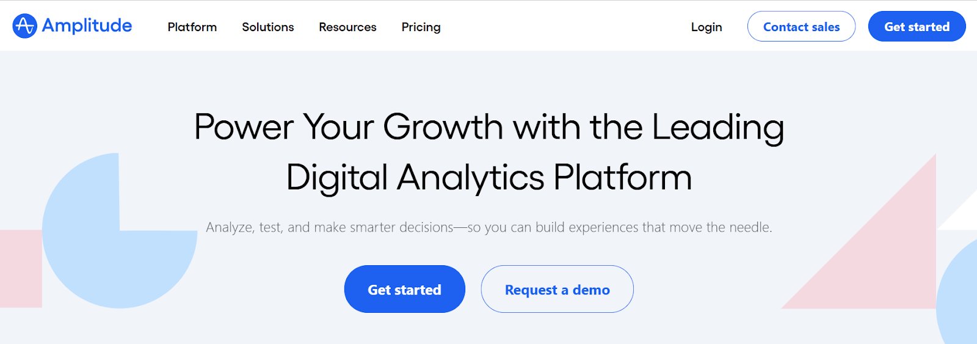This screenshot has height=344, width=977.
Task: Click the headline line 'Power Your Growth with the Leading'
Action: pyautogui.click(x=489, y=127)
